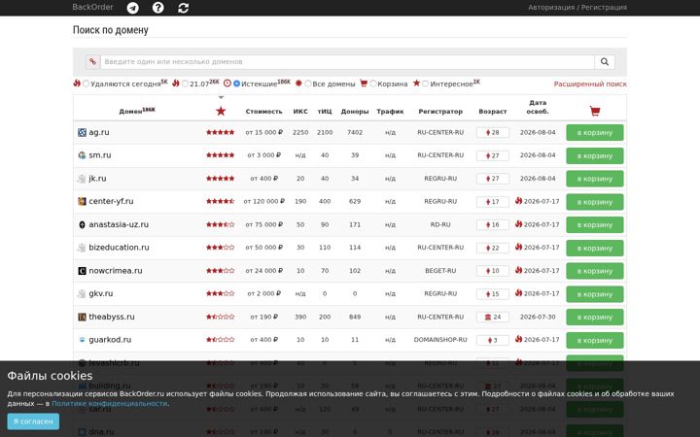Click the red cart icon in table header
The height and width of the screenshot is (437, 700).
595,111
